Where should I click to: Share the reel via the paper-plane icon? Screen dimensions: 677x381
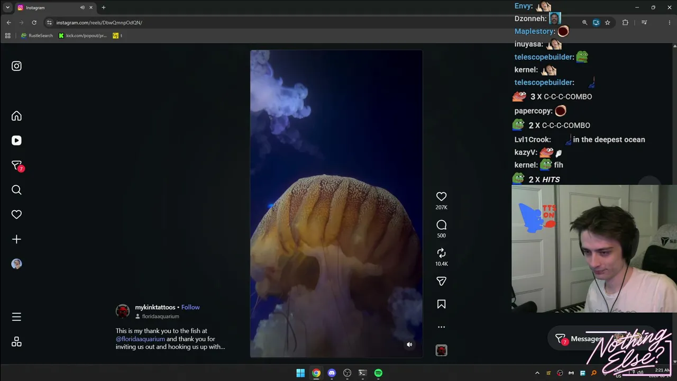(x=441, y=281)
